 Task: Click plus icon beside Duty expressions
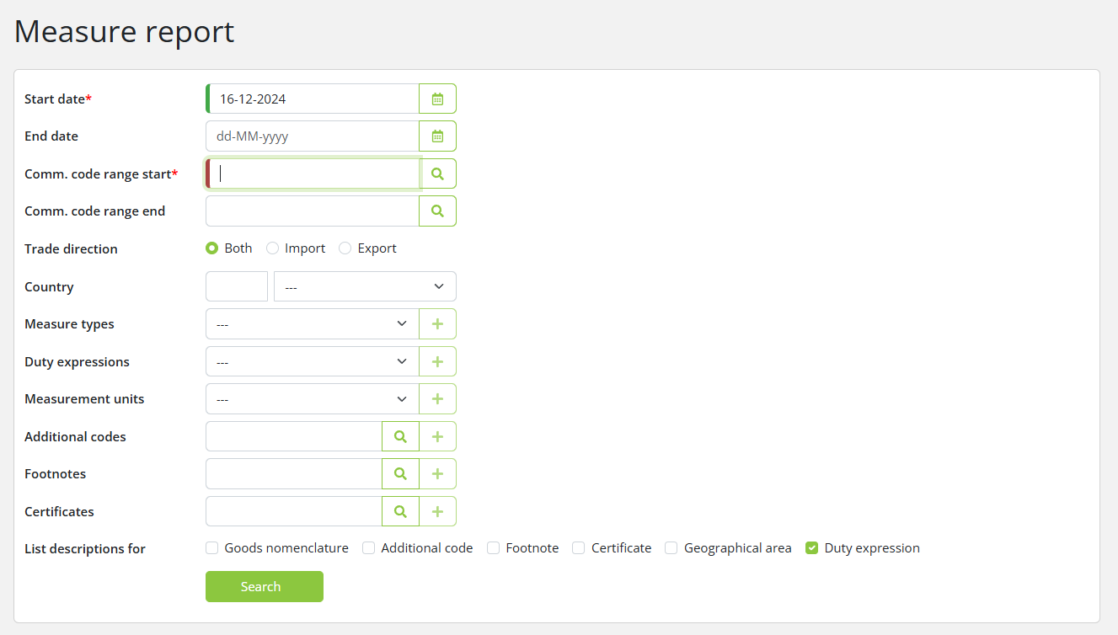point(437,361)
